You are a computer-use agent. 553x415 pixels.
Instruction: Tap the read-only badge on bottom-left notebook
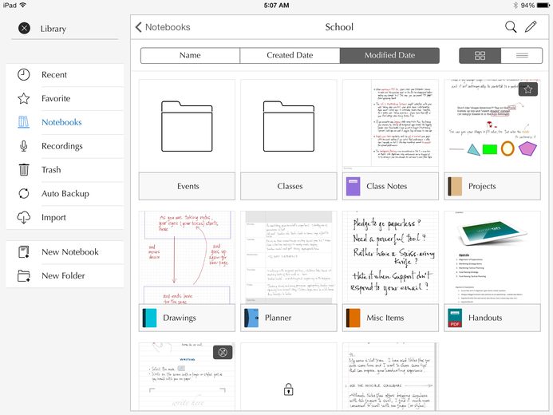[x=223, y=352]
